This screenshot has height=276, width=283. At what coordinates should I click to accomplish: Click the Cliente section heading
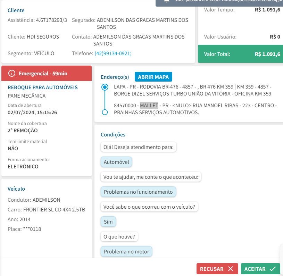(x=16, y=10)
